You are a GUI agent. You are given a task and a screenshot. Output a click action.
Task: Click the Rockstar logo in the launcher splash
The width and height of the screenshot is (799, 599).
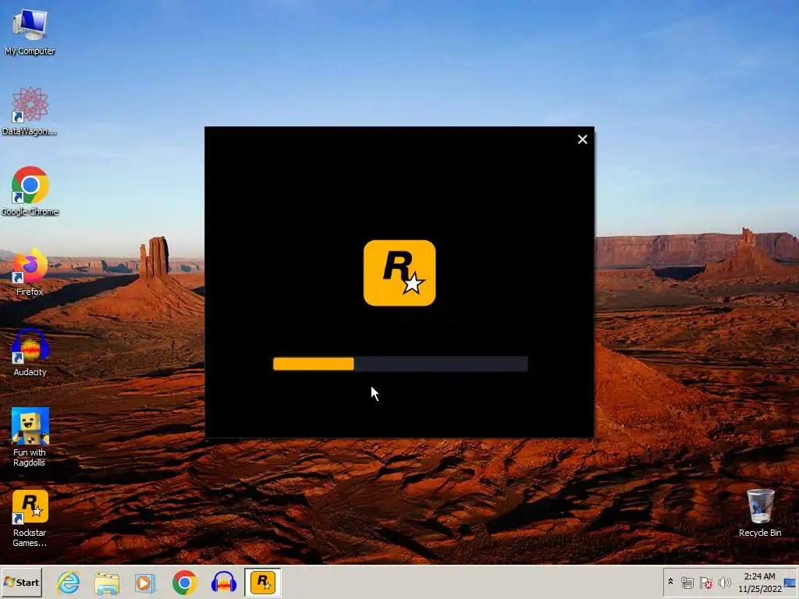[399, 273]
